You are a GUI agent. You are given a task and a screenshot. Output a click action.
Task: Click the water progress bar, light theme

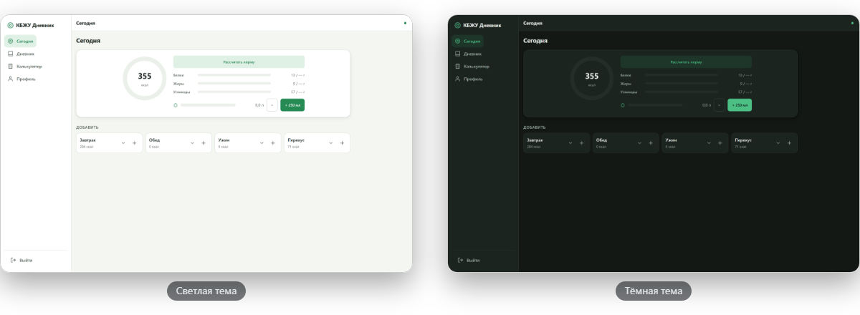click(x=208, y=105)
